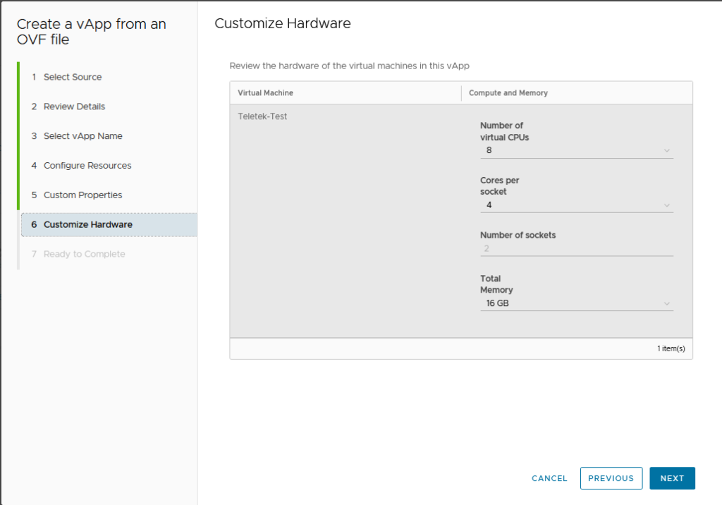Go to step 3 Select vApp Name

[x=77, y=136]
